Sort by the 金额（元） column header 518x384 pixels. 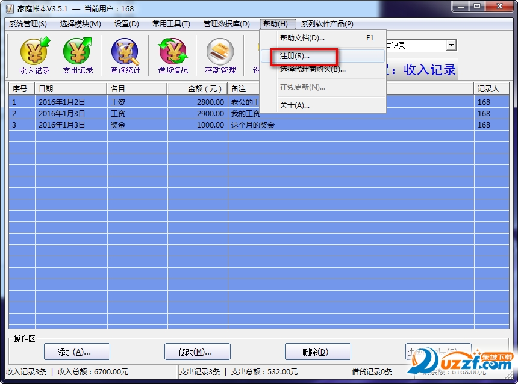(x=198, y=89)
